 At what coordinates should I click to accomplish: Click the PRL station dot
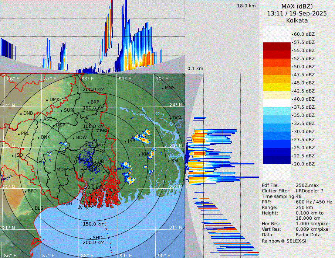pos(18,133)
